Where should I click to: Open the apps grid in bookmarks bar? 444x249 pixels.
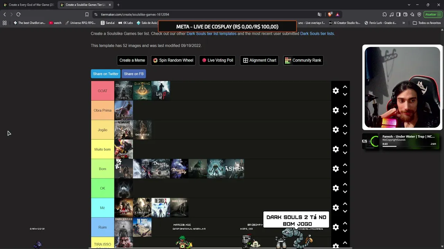(5, 23)
